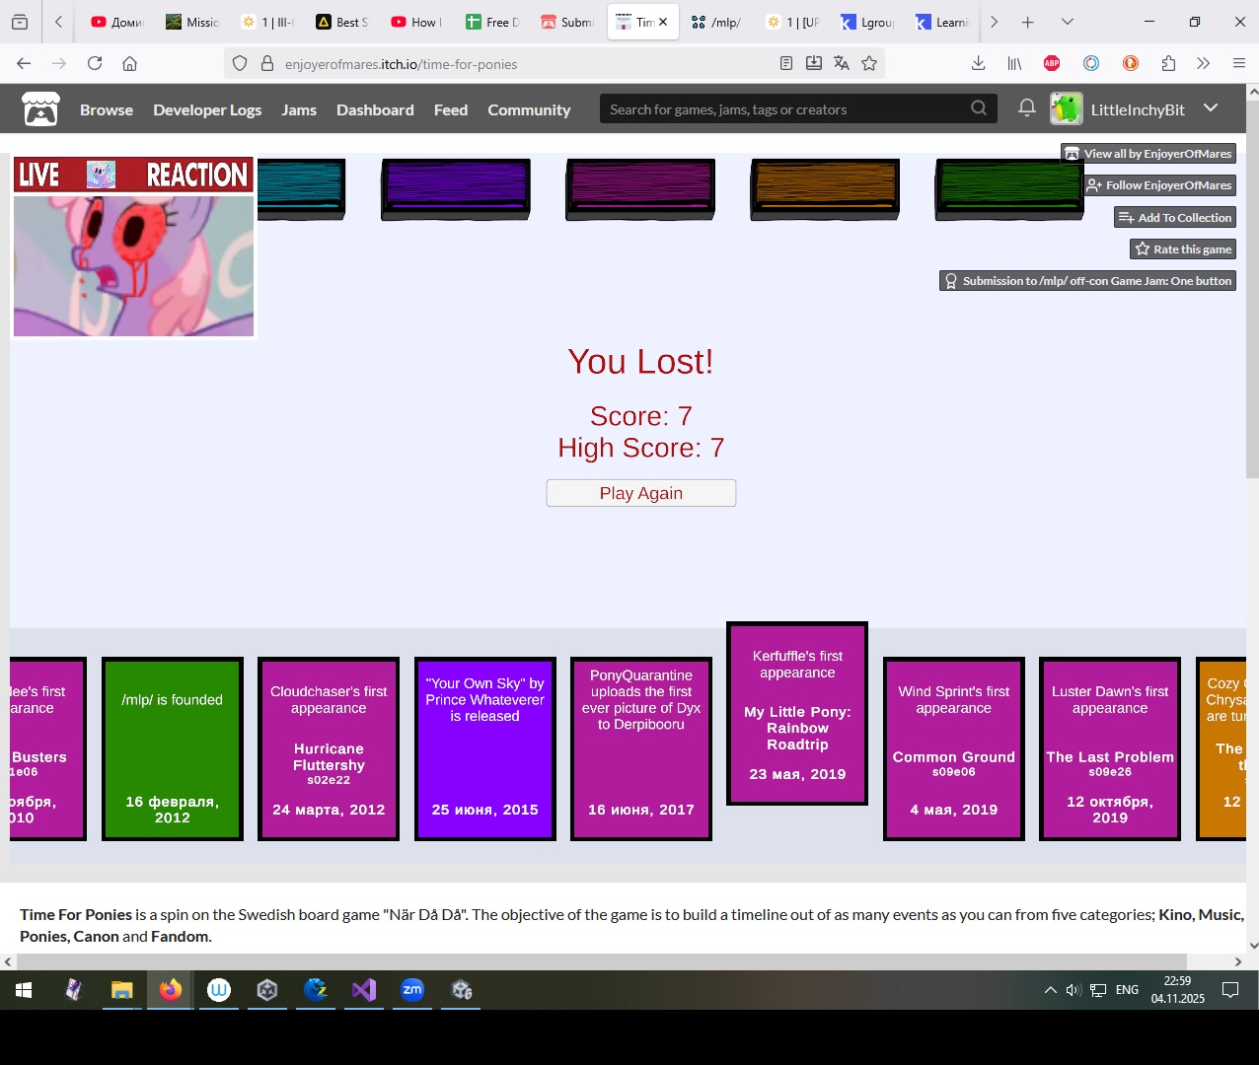Click View all by EnjoyerOfMares

(1148, 154)
